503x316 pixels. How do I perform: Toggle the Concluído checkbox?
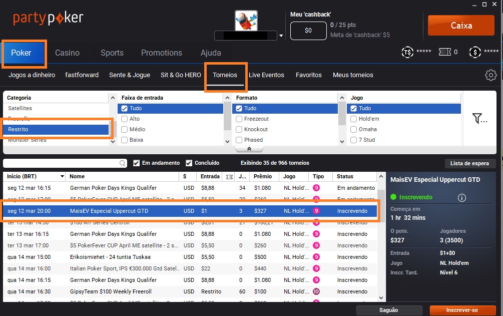189,163
